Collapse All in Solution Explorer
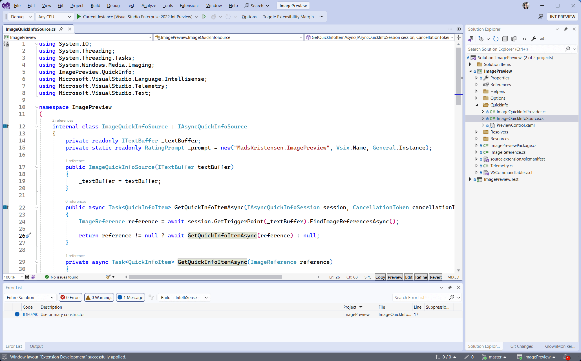Screen dimensions: 581x361 tap(505, 39)
